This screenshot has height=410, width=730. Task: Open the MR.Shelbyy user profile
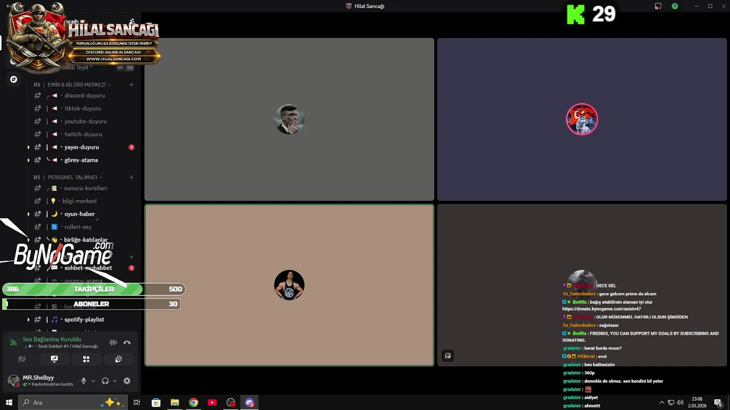click(40, 380)
